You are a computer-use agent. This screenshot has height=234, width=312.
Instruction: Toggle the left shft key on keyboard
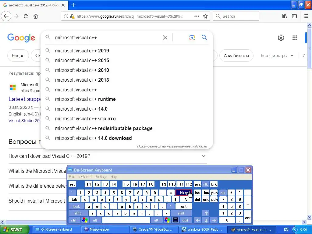pos(78,213)
